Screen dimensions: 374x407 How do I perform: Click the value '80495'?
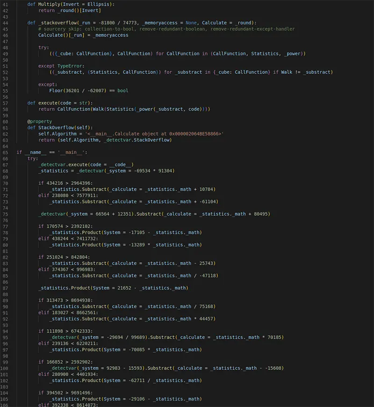260,214
